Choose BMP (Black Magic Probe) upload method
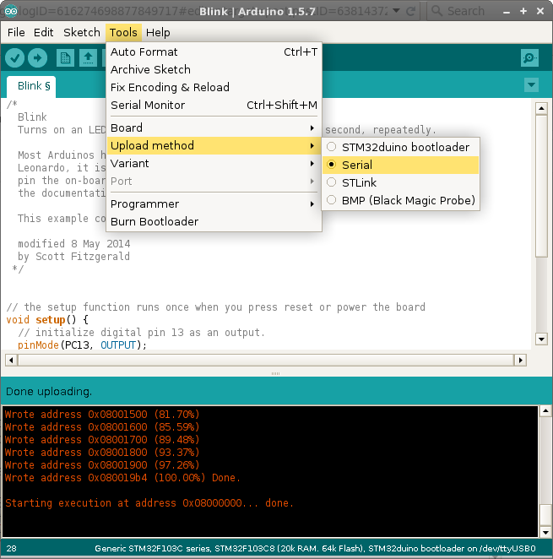The image size is (553, 559). (x=400, y=200)
